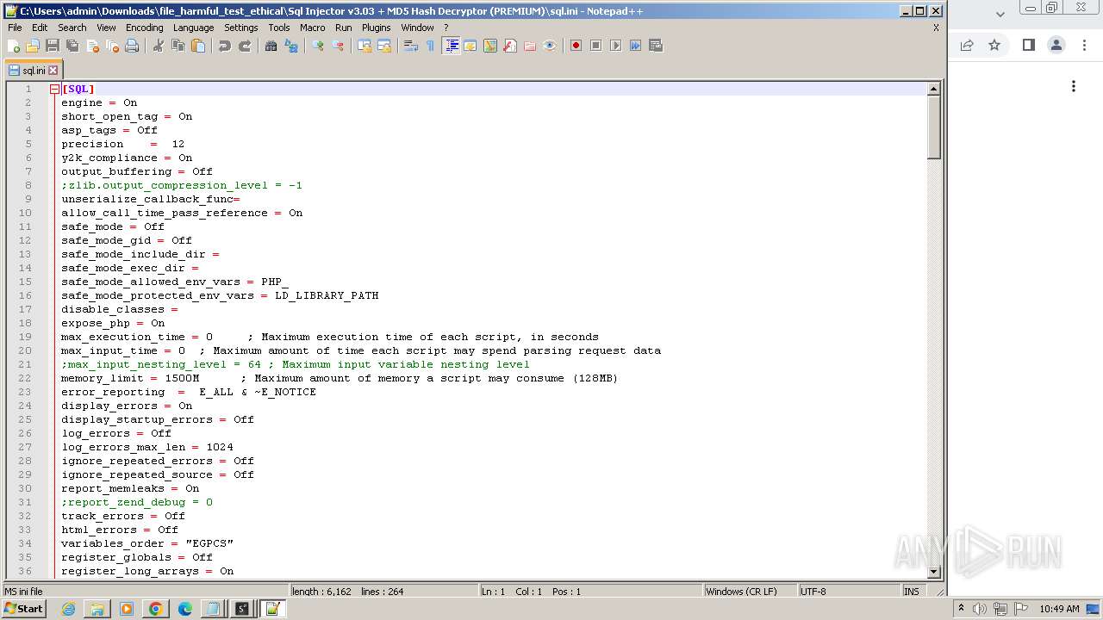Create a new document with the New icon
This screenshot has width=1103, height=620.
(14, 46)
